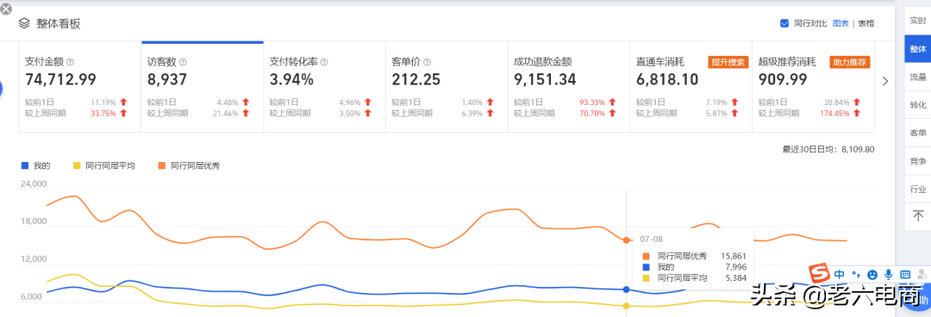931x317 pixels.
Task: Click the emoji face icon in input toolbar
Action: coord(872,274)
